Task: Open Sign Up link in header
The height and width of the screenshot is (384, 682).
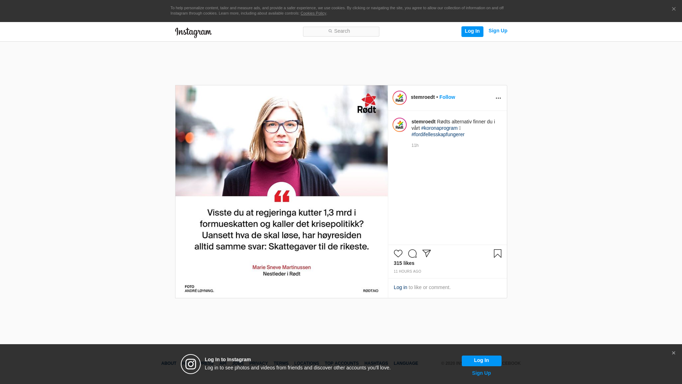Action: (498, 31)
